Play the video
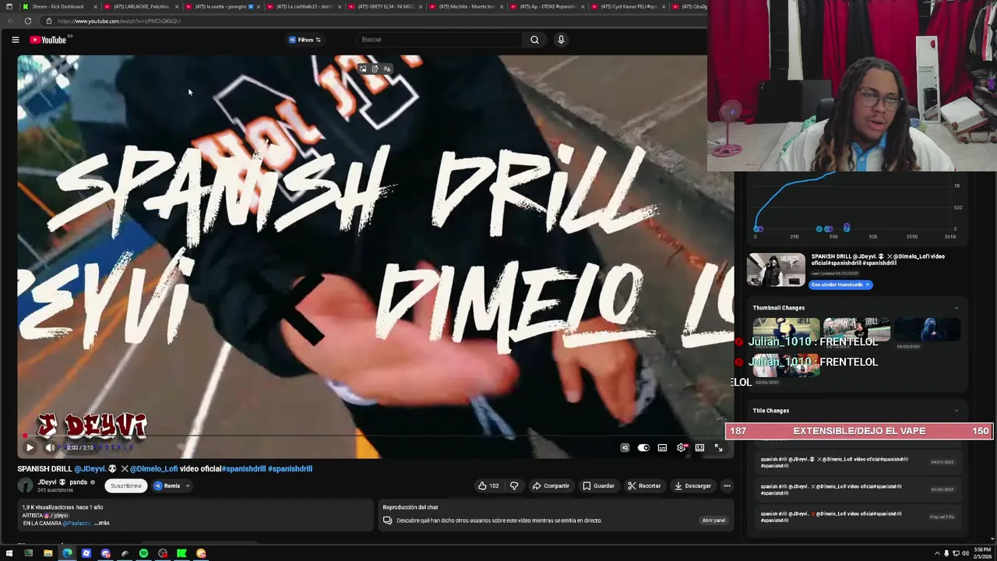This screenshot has height=561, width=997. [x=30, y=447]
